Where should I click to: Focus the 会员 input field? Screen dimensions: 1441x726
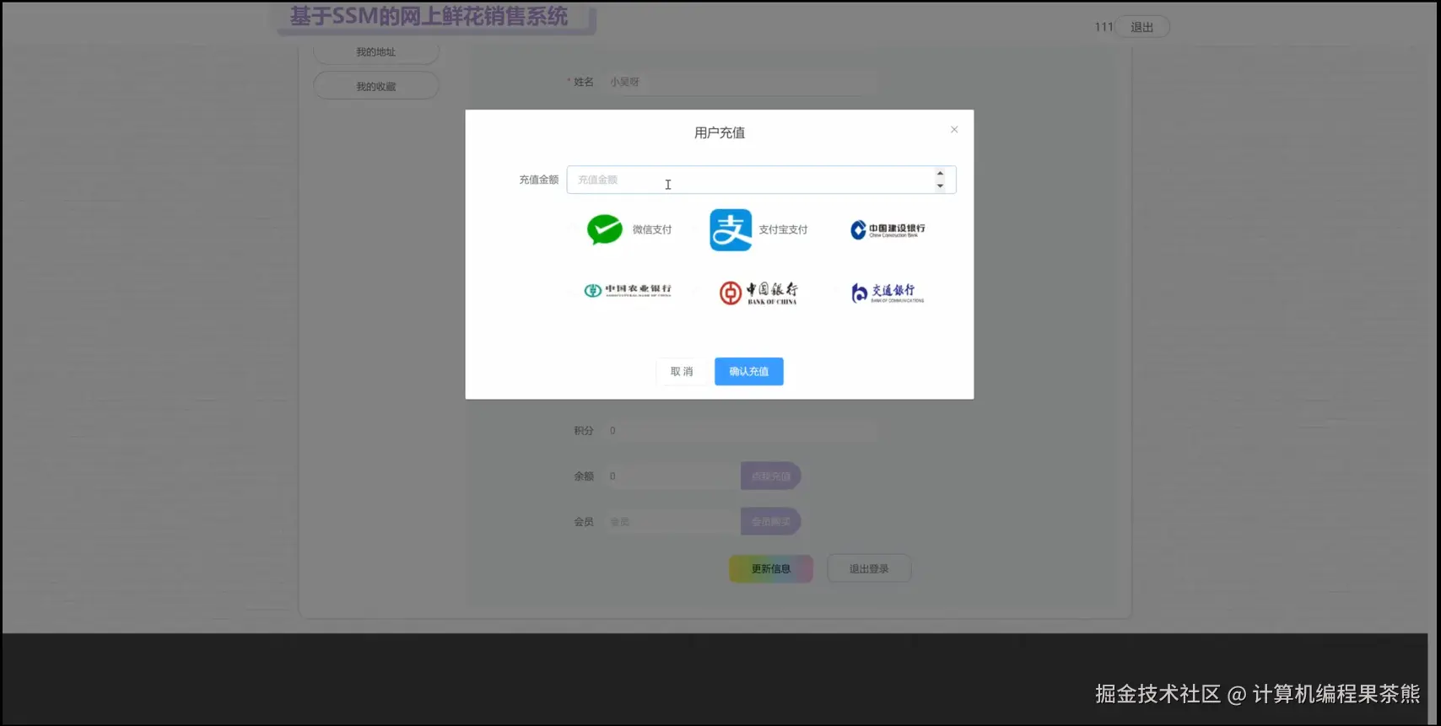672,522
